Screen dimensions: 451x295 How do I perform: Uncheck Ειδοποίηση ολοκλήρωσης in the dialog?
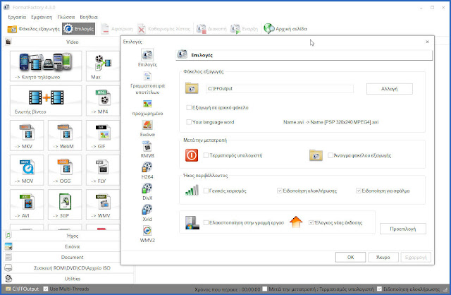(x=279, y=191)
